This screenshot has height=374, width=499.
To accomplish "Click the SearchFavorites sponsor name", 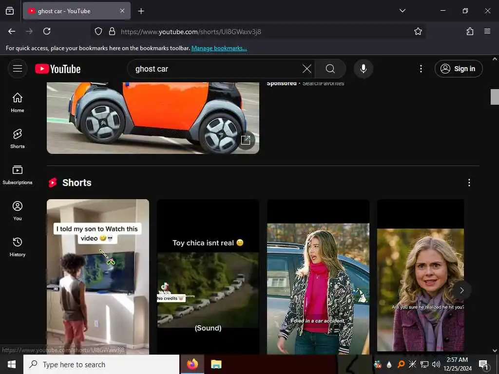I will [323, 83].
